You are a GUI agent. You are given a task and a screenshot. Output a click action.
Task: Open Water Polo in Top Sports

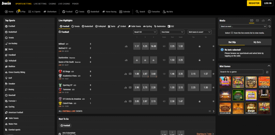29,124
